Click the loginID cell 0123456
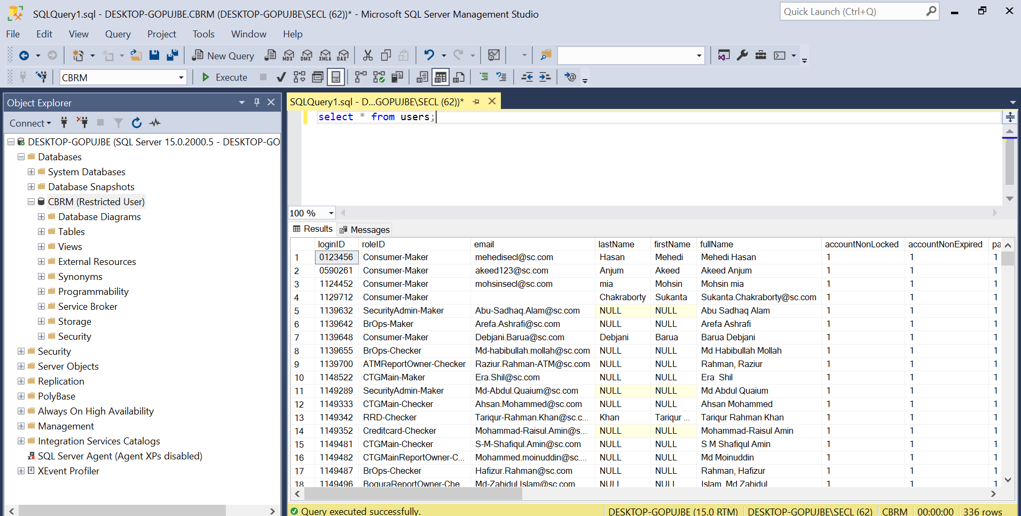 click(x=336, y=257)
